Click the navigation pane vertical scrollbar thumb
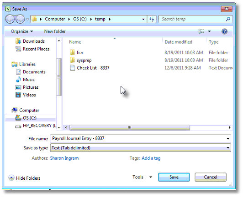The width and height of the screenshot is (243, 197). point(59,77)
